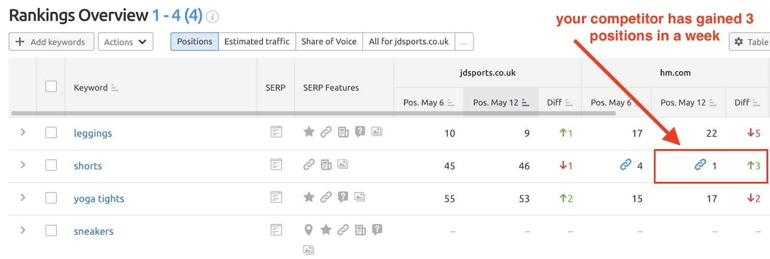
Task: Click reviews star icon in leggings row
Action: pyautogui.click(x=309, y=131)
